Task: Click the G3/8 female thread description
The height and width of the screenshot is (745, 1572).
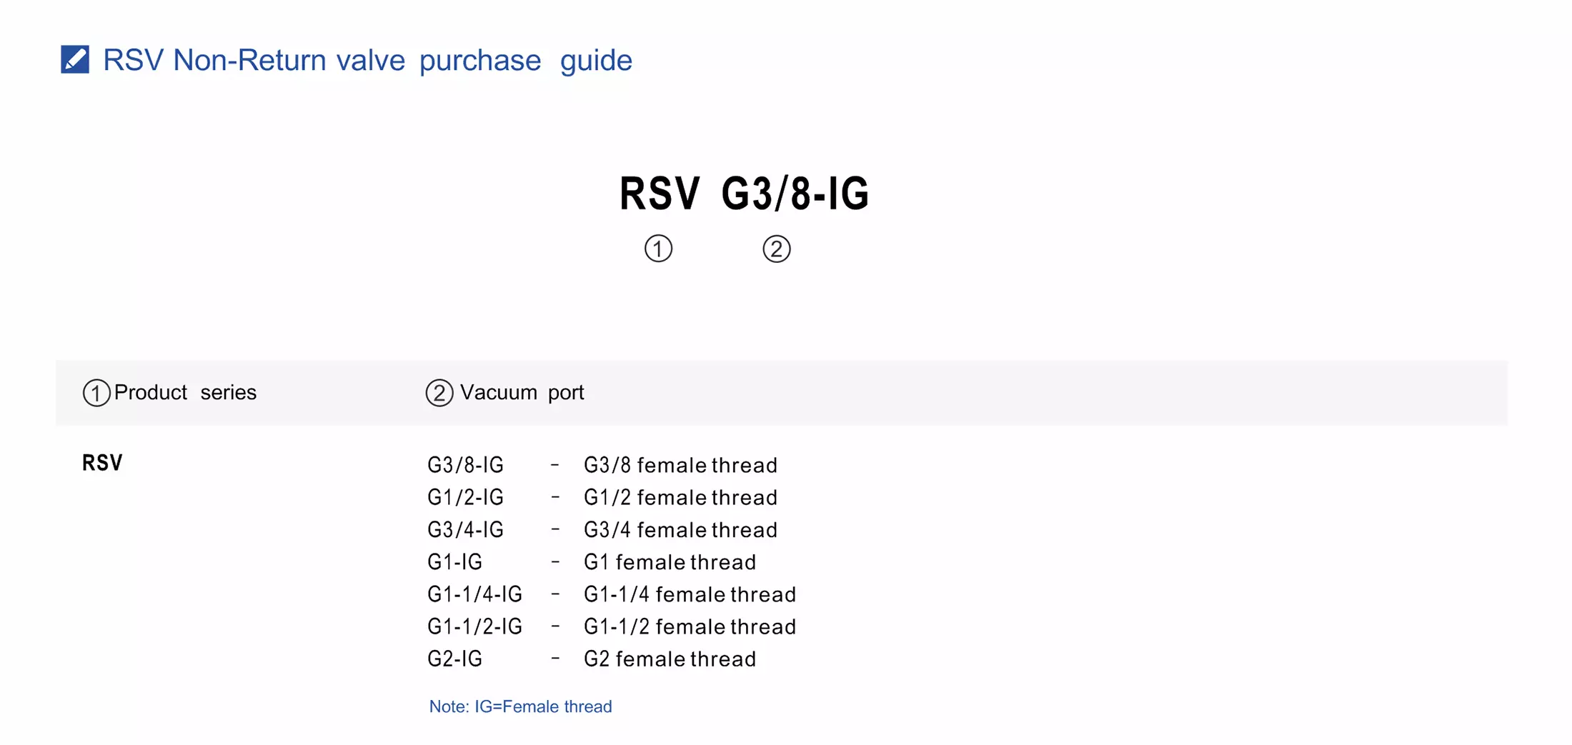Action: 680,465
